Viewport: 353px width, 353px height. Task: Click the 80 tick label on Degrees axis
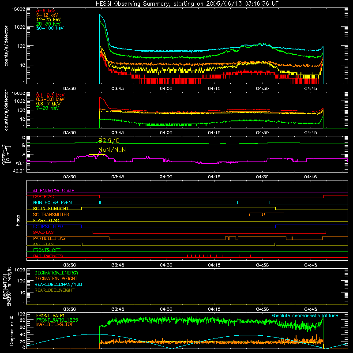click(23, 320)
